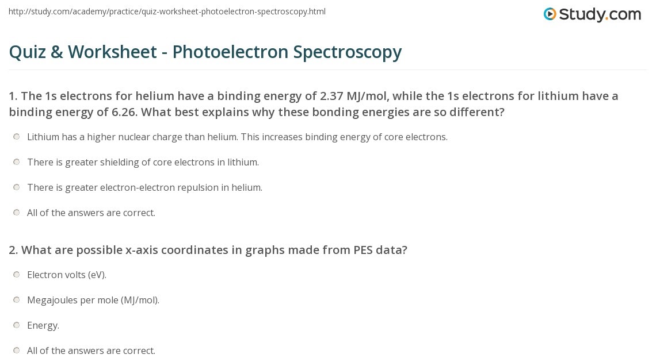Click the 'greater shielding of core electrons' label text
The image size is (656, 362).
click(x=143, y=163)
